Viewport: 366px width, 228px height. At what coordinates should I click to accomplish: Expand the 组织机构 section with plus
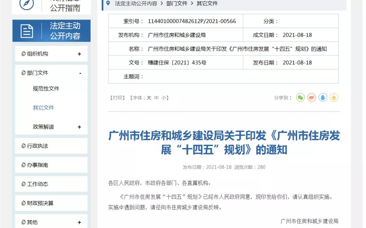(79, 54)
